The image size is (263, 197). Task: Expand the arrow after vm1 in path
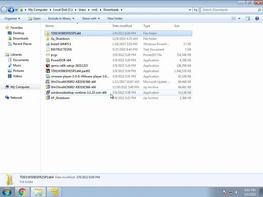pyautogui.click(x=100, y=10)
